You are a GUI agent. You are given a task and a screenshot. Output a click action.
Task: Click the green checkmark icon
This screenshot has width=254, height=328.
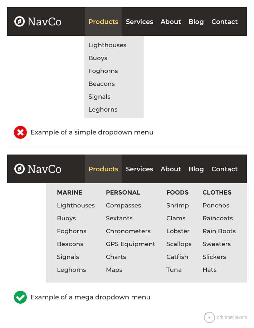point(20,297)
